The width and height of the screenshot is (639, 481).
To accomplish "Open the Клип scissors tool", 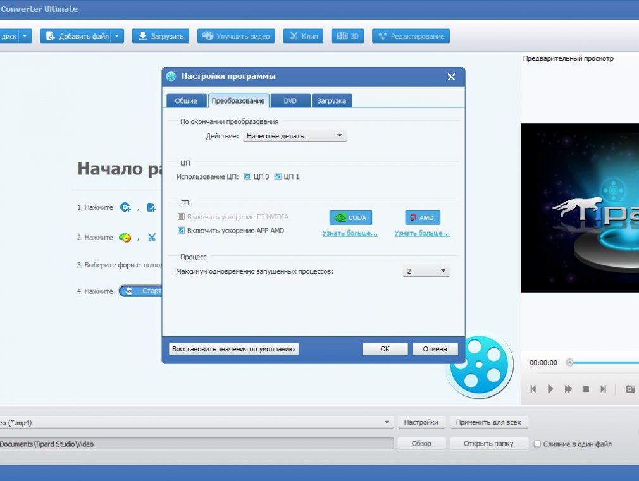I will [x=303, y=36].
